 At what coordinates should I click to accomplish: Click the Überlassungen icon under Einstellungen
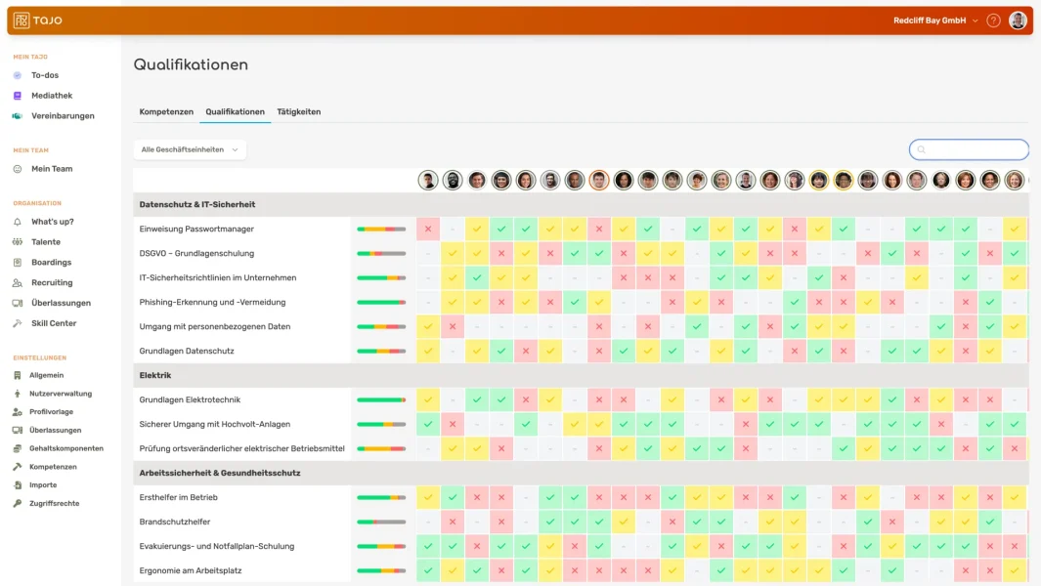pos(18,430)
